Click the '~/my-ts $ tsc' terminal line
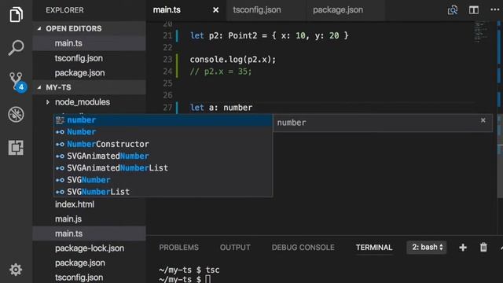503x283 pixels. click(189, 270)
